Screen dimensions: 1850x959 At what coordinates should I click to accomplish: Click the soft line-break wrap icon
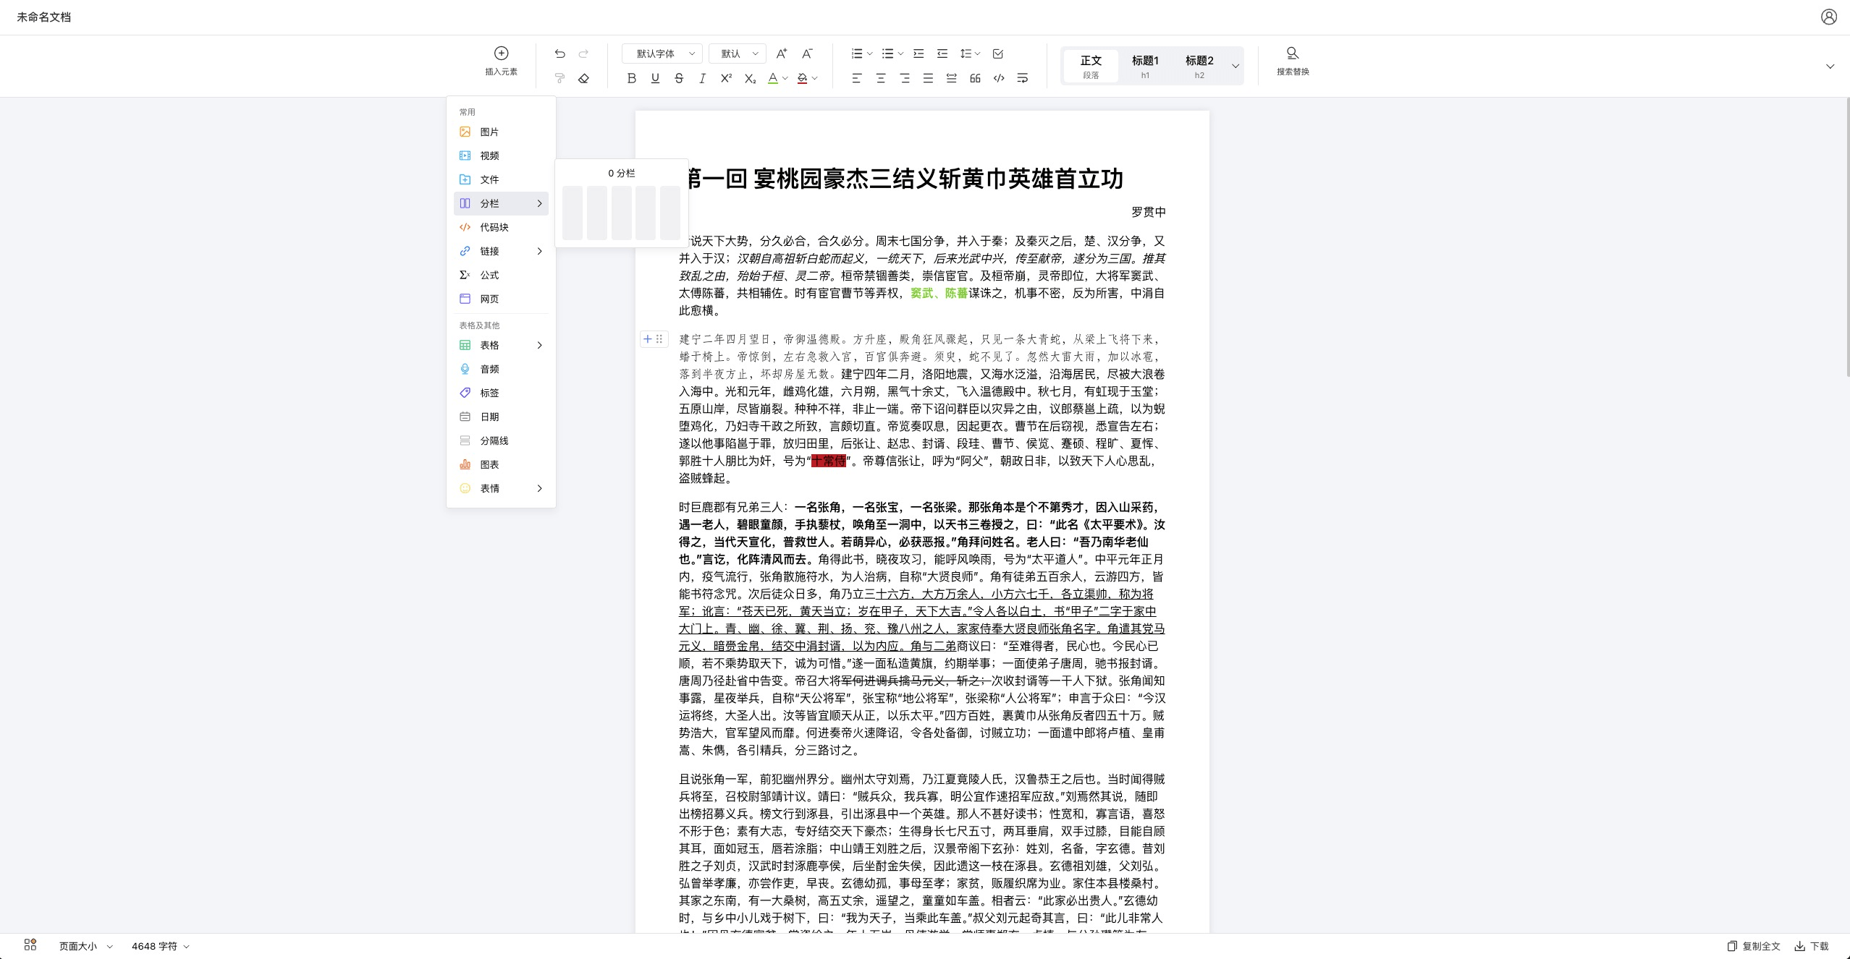[1023, 78]
